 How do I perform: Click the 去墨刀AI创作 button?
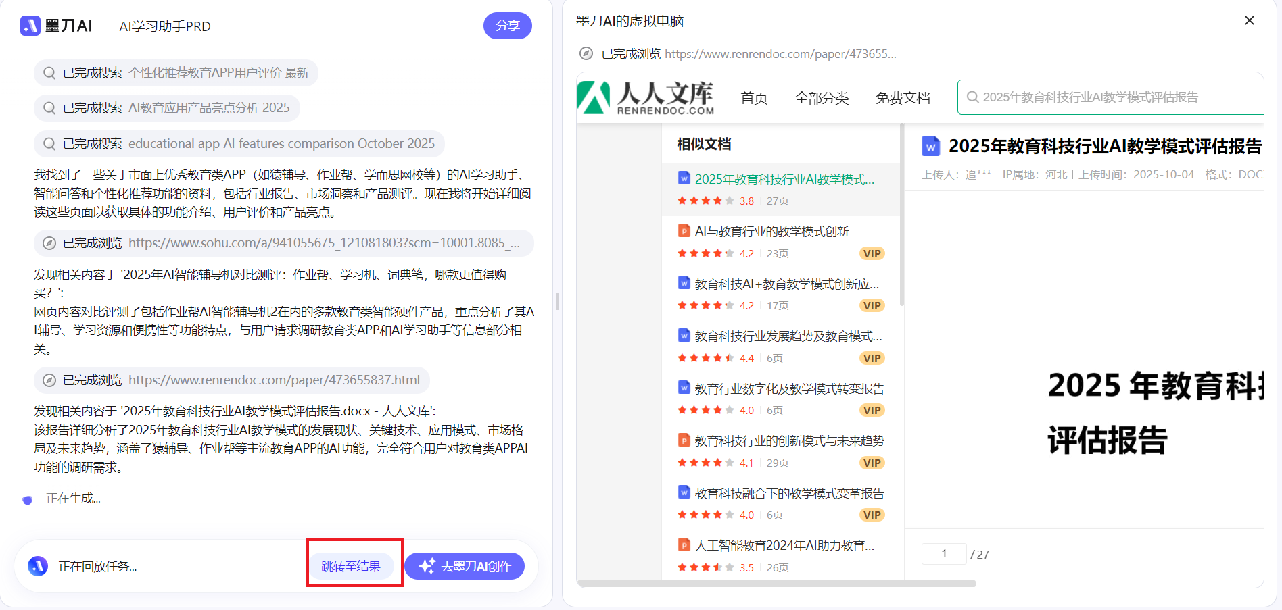465,566
